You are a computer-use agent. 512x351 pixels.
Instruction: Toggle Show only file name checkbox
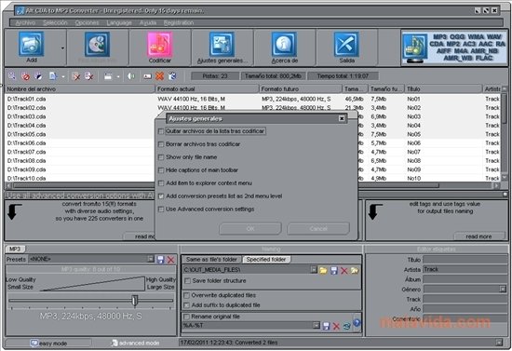161,157
